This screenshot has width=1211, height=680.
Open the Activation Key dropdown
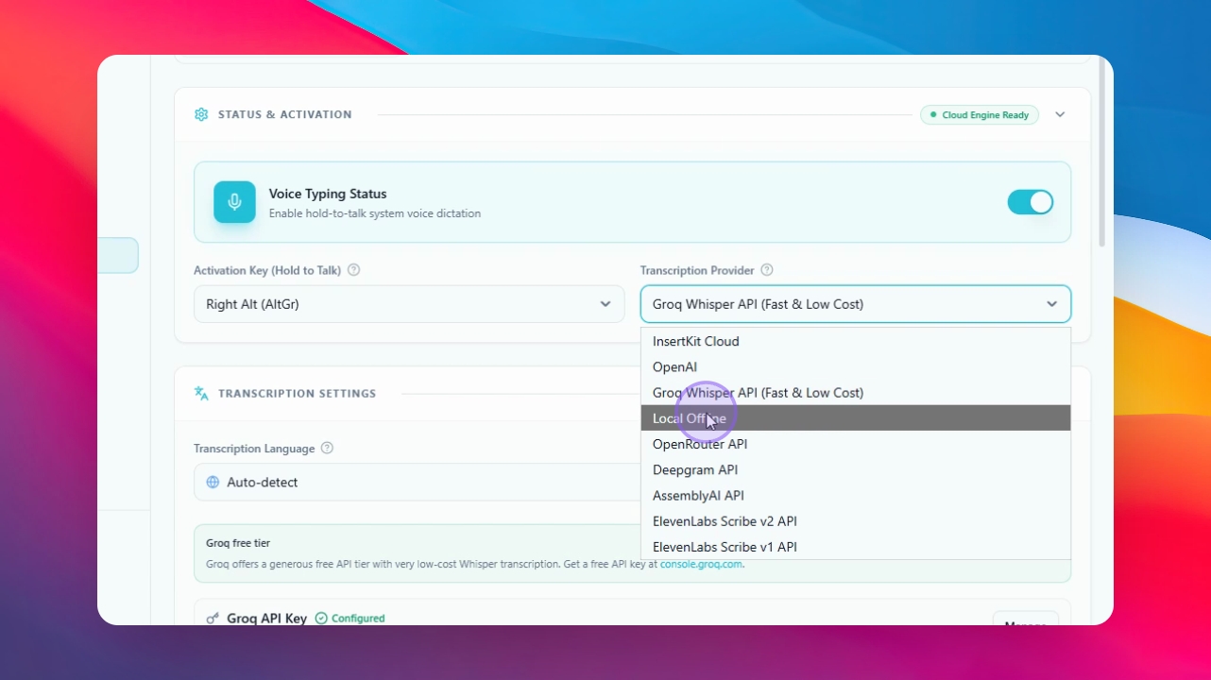pos(409,304)
